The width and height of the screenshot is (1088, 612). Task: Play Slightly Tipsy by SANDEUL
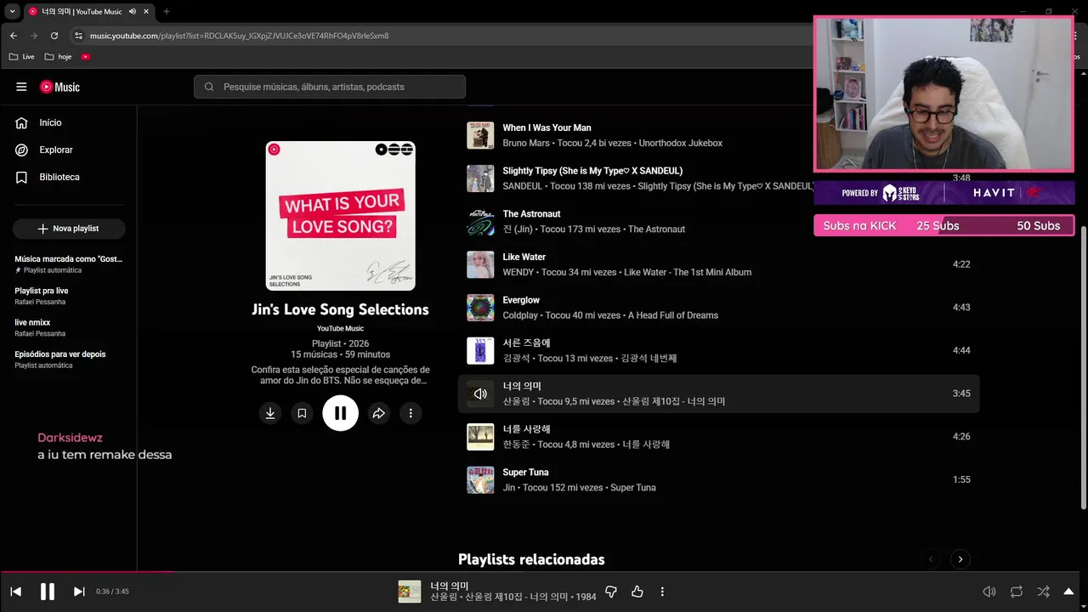point(592,171)
